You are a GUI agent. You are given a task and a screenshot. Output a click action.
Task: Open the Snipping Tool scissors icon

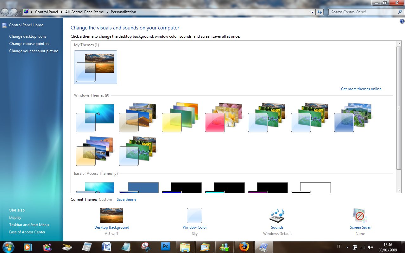146,247
